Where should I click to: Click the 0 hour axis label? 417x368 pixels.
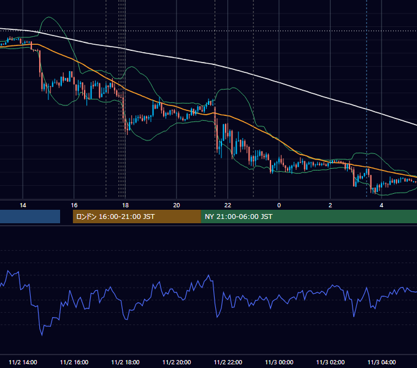tap(279, 205)
